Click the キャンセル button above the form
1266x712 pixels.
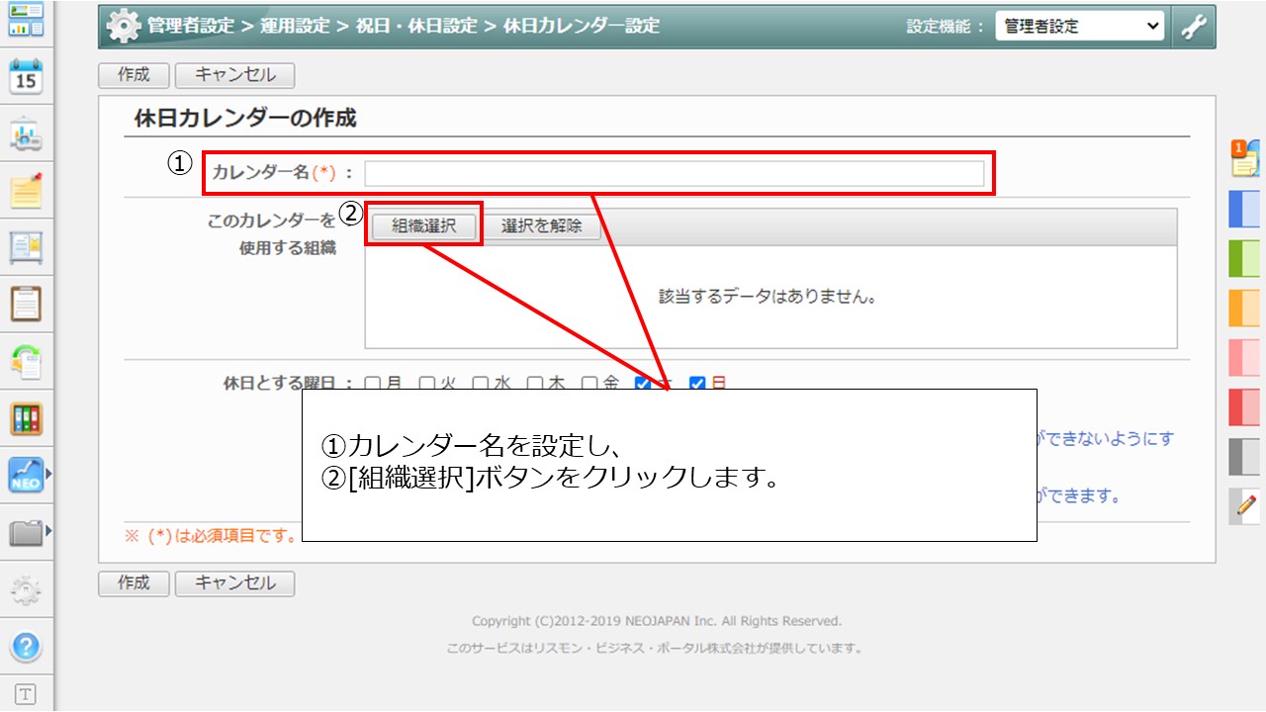click(x=234, y=75)
